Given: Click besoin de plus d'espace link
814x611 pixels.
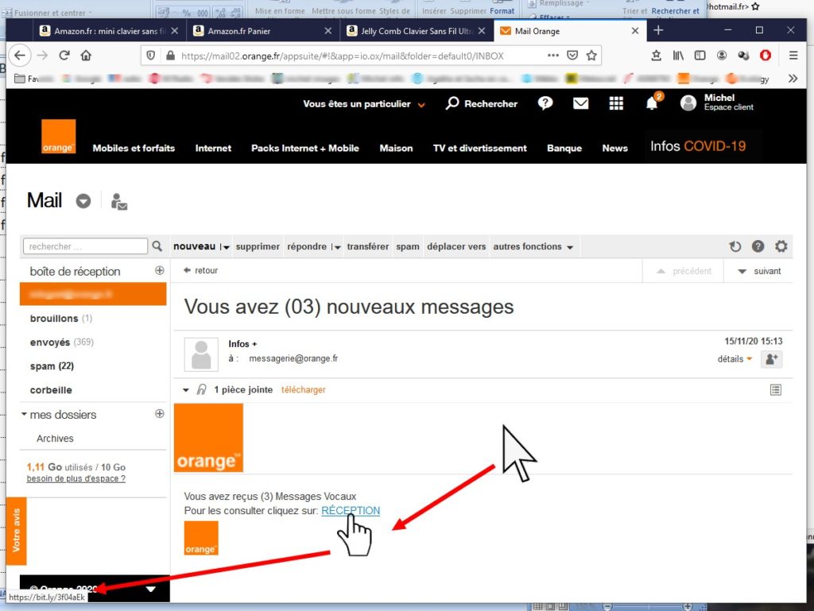Looking at the screenshot, I should pyautogui.click(x=76, y=479).
